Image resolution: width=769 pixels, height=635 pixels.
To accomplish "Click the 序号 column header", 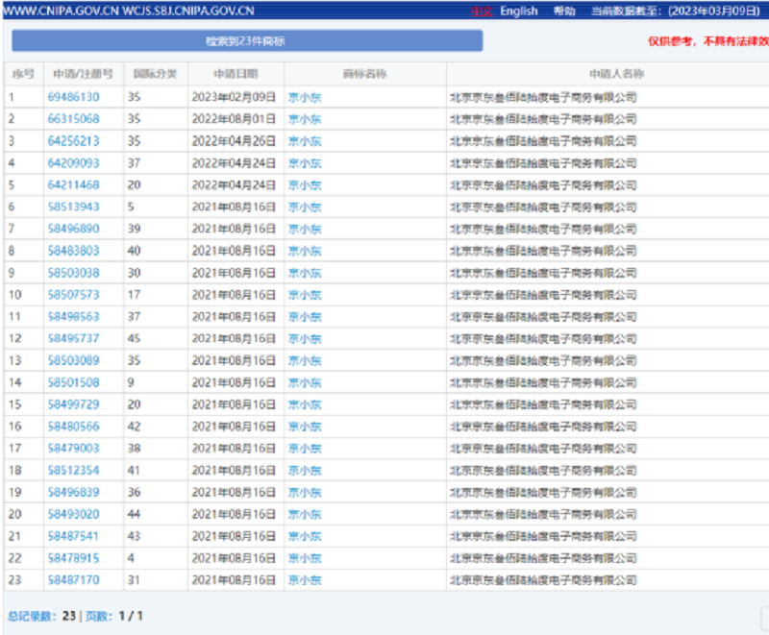I will tap(23, 74).
